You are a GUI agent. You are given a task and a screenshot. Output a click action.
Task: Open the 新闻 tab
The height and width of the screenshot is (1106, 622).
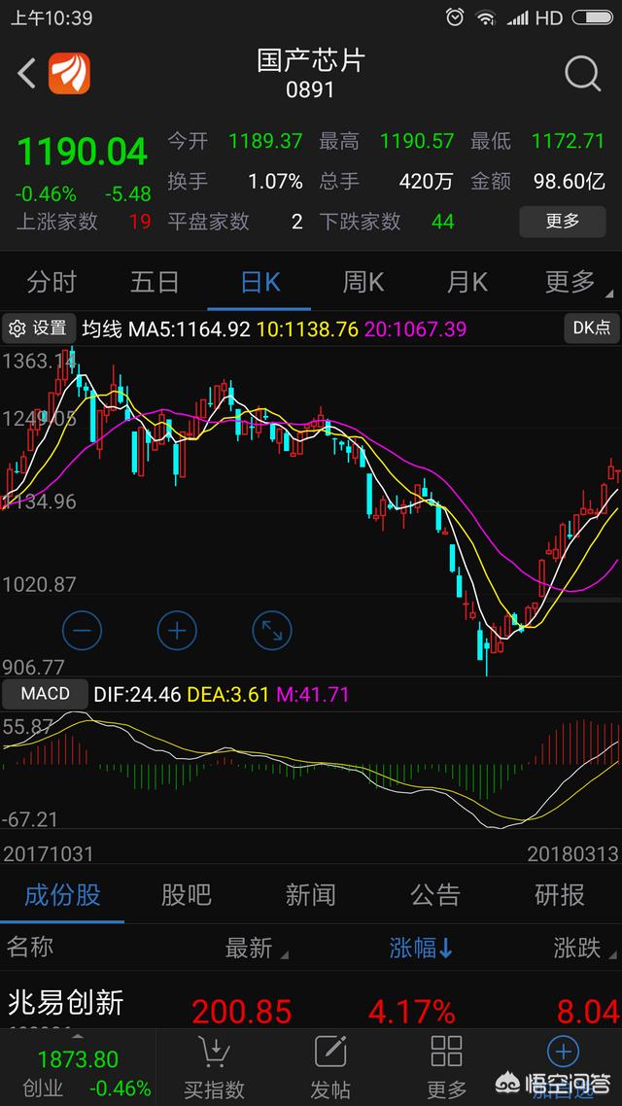click(310, 894)
